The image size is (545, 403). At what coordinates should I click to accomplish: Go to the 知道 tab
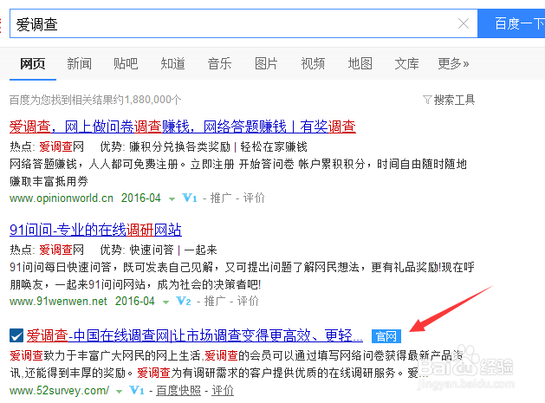[172, 64]
